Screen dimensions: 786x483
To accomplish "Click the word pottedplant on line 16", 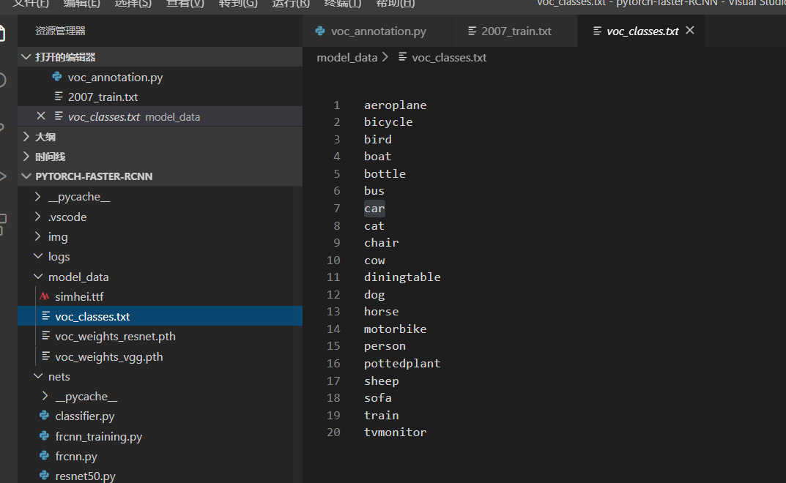I will point(402,363).
